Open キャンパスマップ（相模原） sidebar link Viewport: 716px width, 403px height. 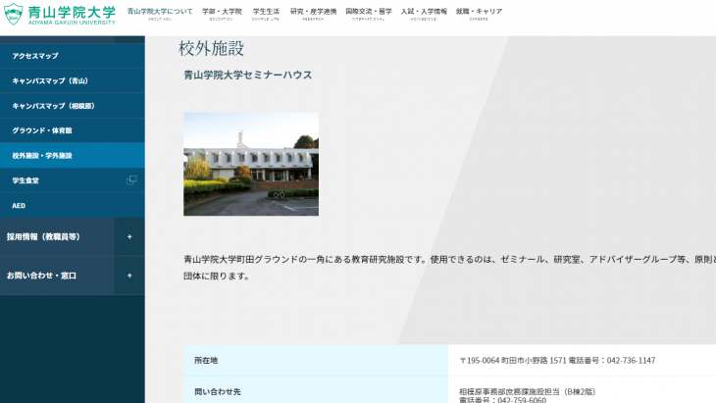pos(73,106)
